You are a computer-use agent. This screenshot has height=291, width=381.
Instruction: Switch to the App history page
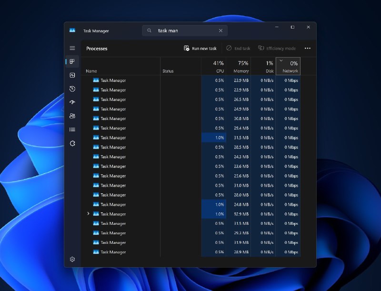(x=72, y=88)
